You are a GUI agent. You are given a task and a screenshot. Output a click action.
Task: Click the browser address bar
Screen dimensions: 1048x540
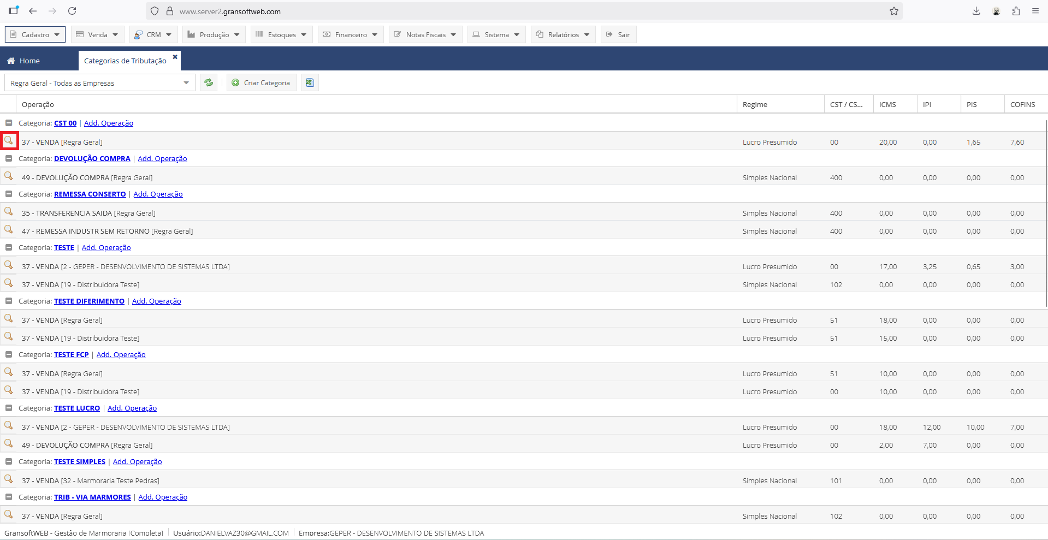pos(492,11)
